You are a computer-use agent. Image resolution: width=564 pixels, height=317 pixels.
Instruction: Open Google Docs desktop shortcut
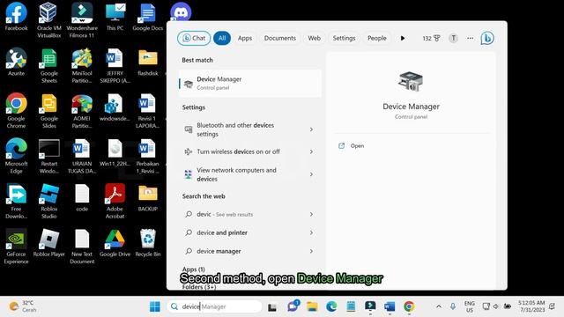click(x=147, y=17)
